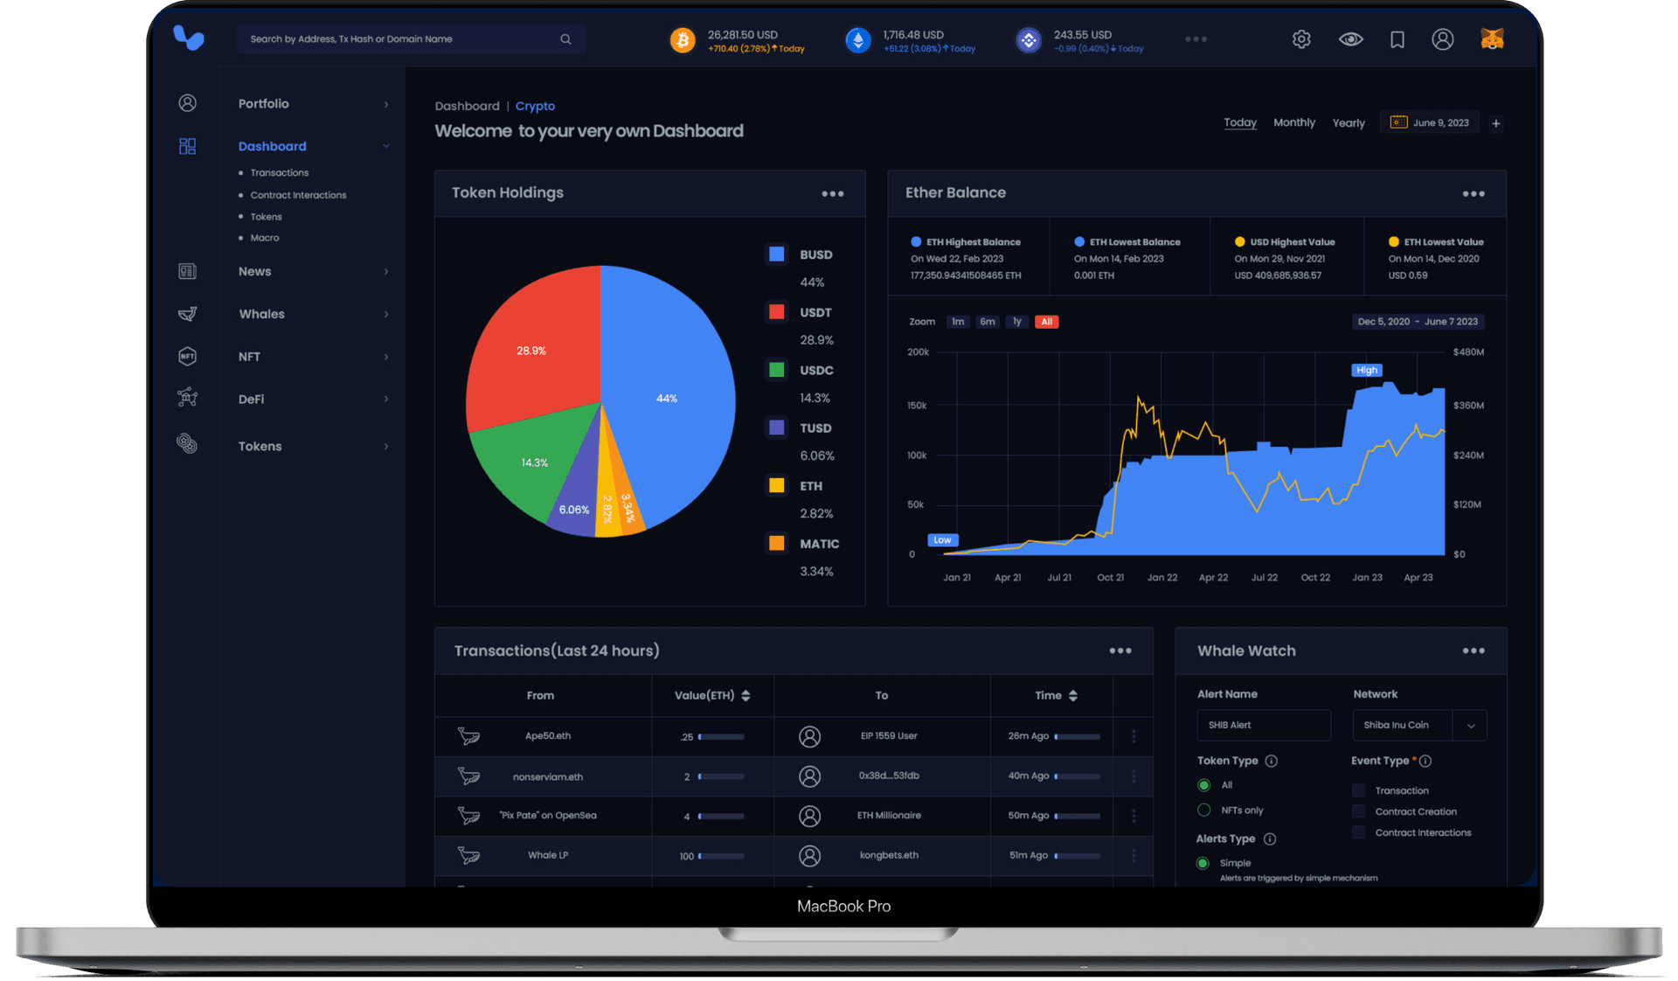Expand the Whales menu chevron
The width and height of the screenshot is (1678, 981).
[x=385, y=314]
